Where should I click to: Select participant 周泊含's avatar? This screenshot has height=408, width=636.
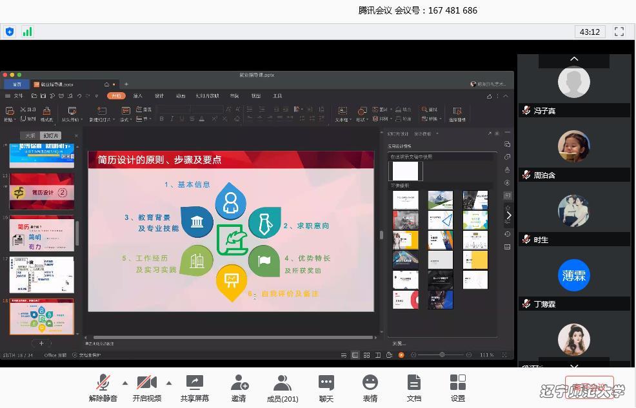point(574,146)
